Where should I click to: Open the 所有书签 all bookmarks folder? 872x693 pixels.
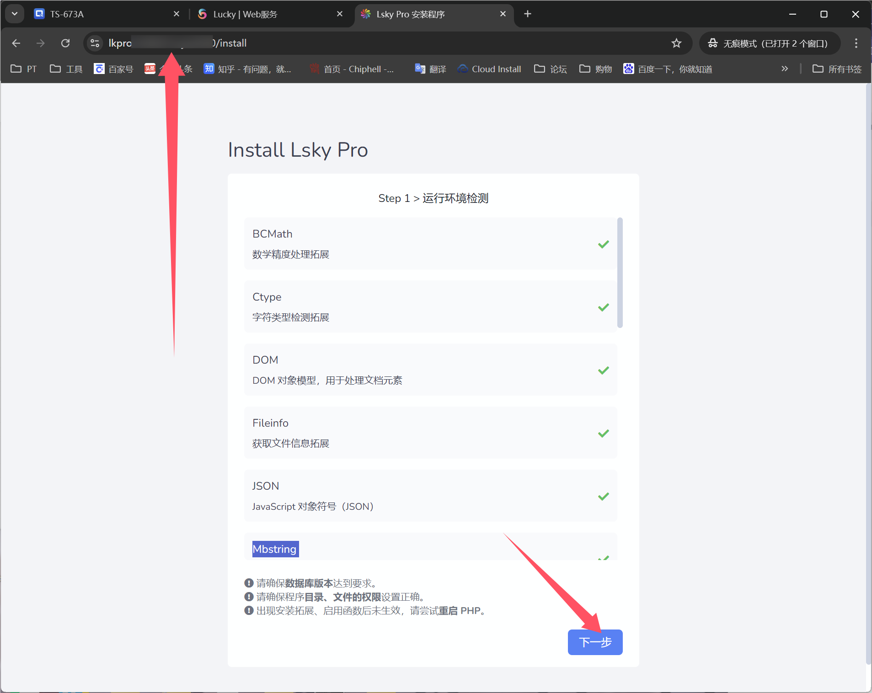(x=837, y=69)
